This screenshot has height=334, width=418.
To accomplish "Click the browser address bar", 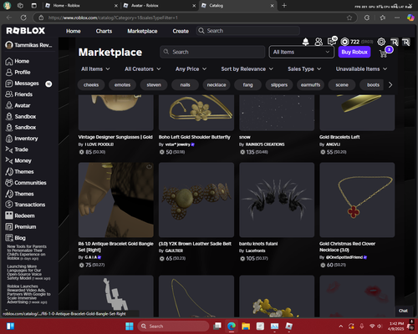I will [195, 18].
